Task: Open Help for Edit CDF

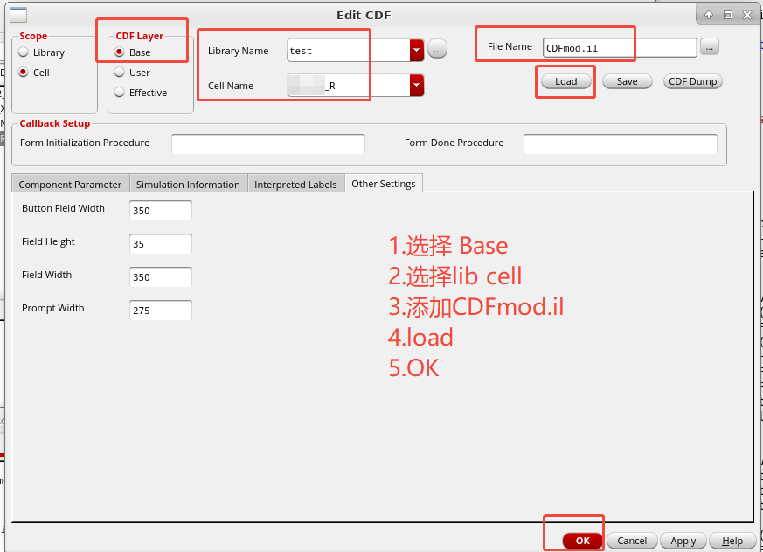Action: click(732, 541)
